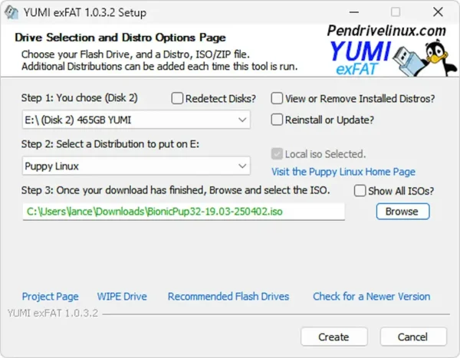Click the Pendrivelinux.com banner text

point(386,31)
